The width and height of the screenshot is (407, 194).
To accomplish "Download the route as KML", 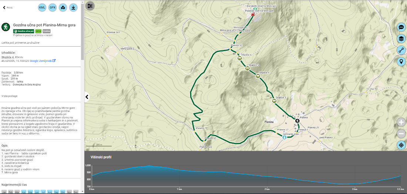I will click(42, 7).
